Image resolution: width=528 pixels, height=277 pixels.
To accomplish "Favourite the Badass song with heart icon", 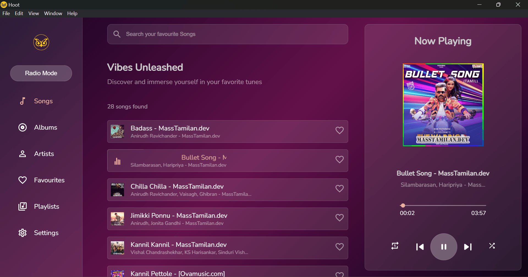I will coord(340,130).
